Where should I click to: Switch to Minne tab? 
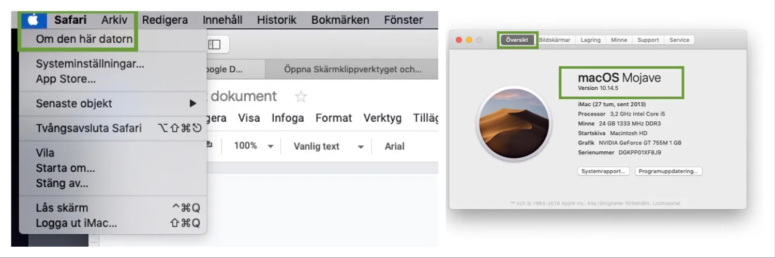[619, 40]
